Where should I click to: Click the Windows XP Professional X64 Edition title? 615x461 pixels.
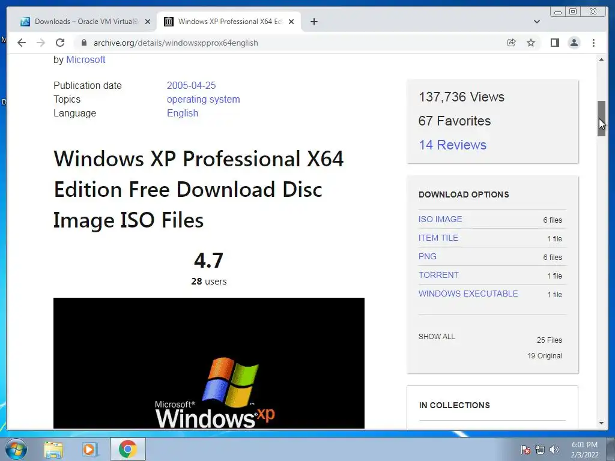pos(198,189)
